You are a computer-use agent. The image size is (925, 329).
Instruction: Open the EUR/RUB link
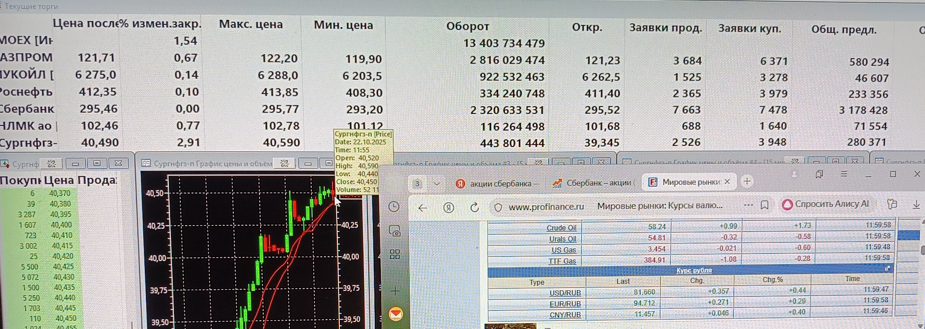(x=565, y=304)
